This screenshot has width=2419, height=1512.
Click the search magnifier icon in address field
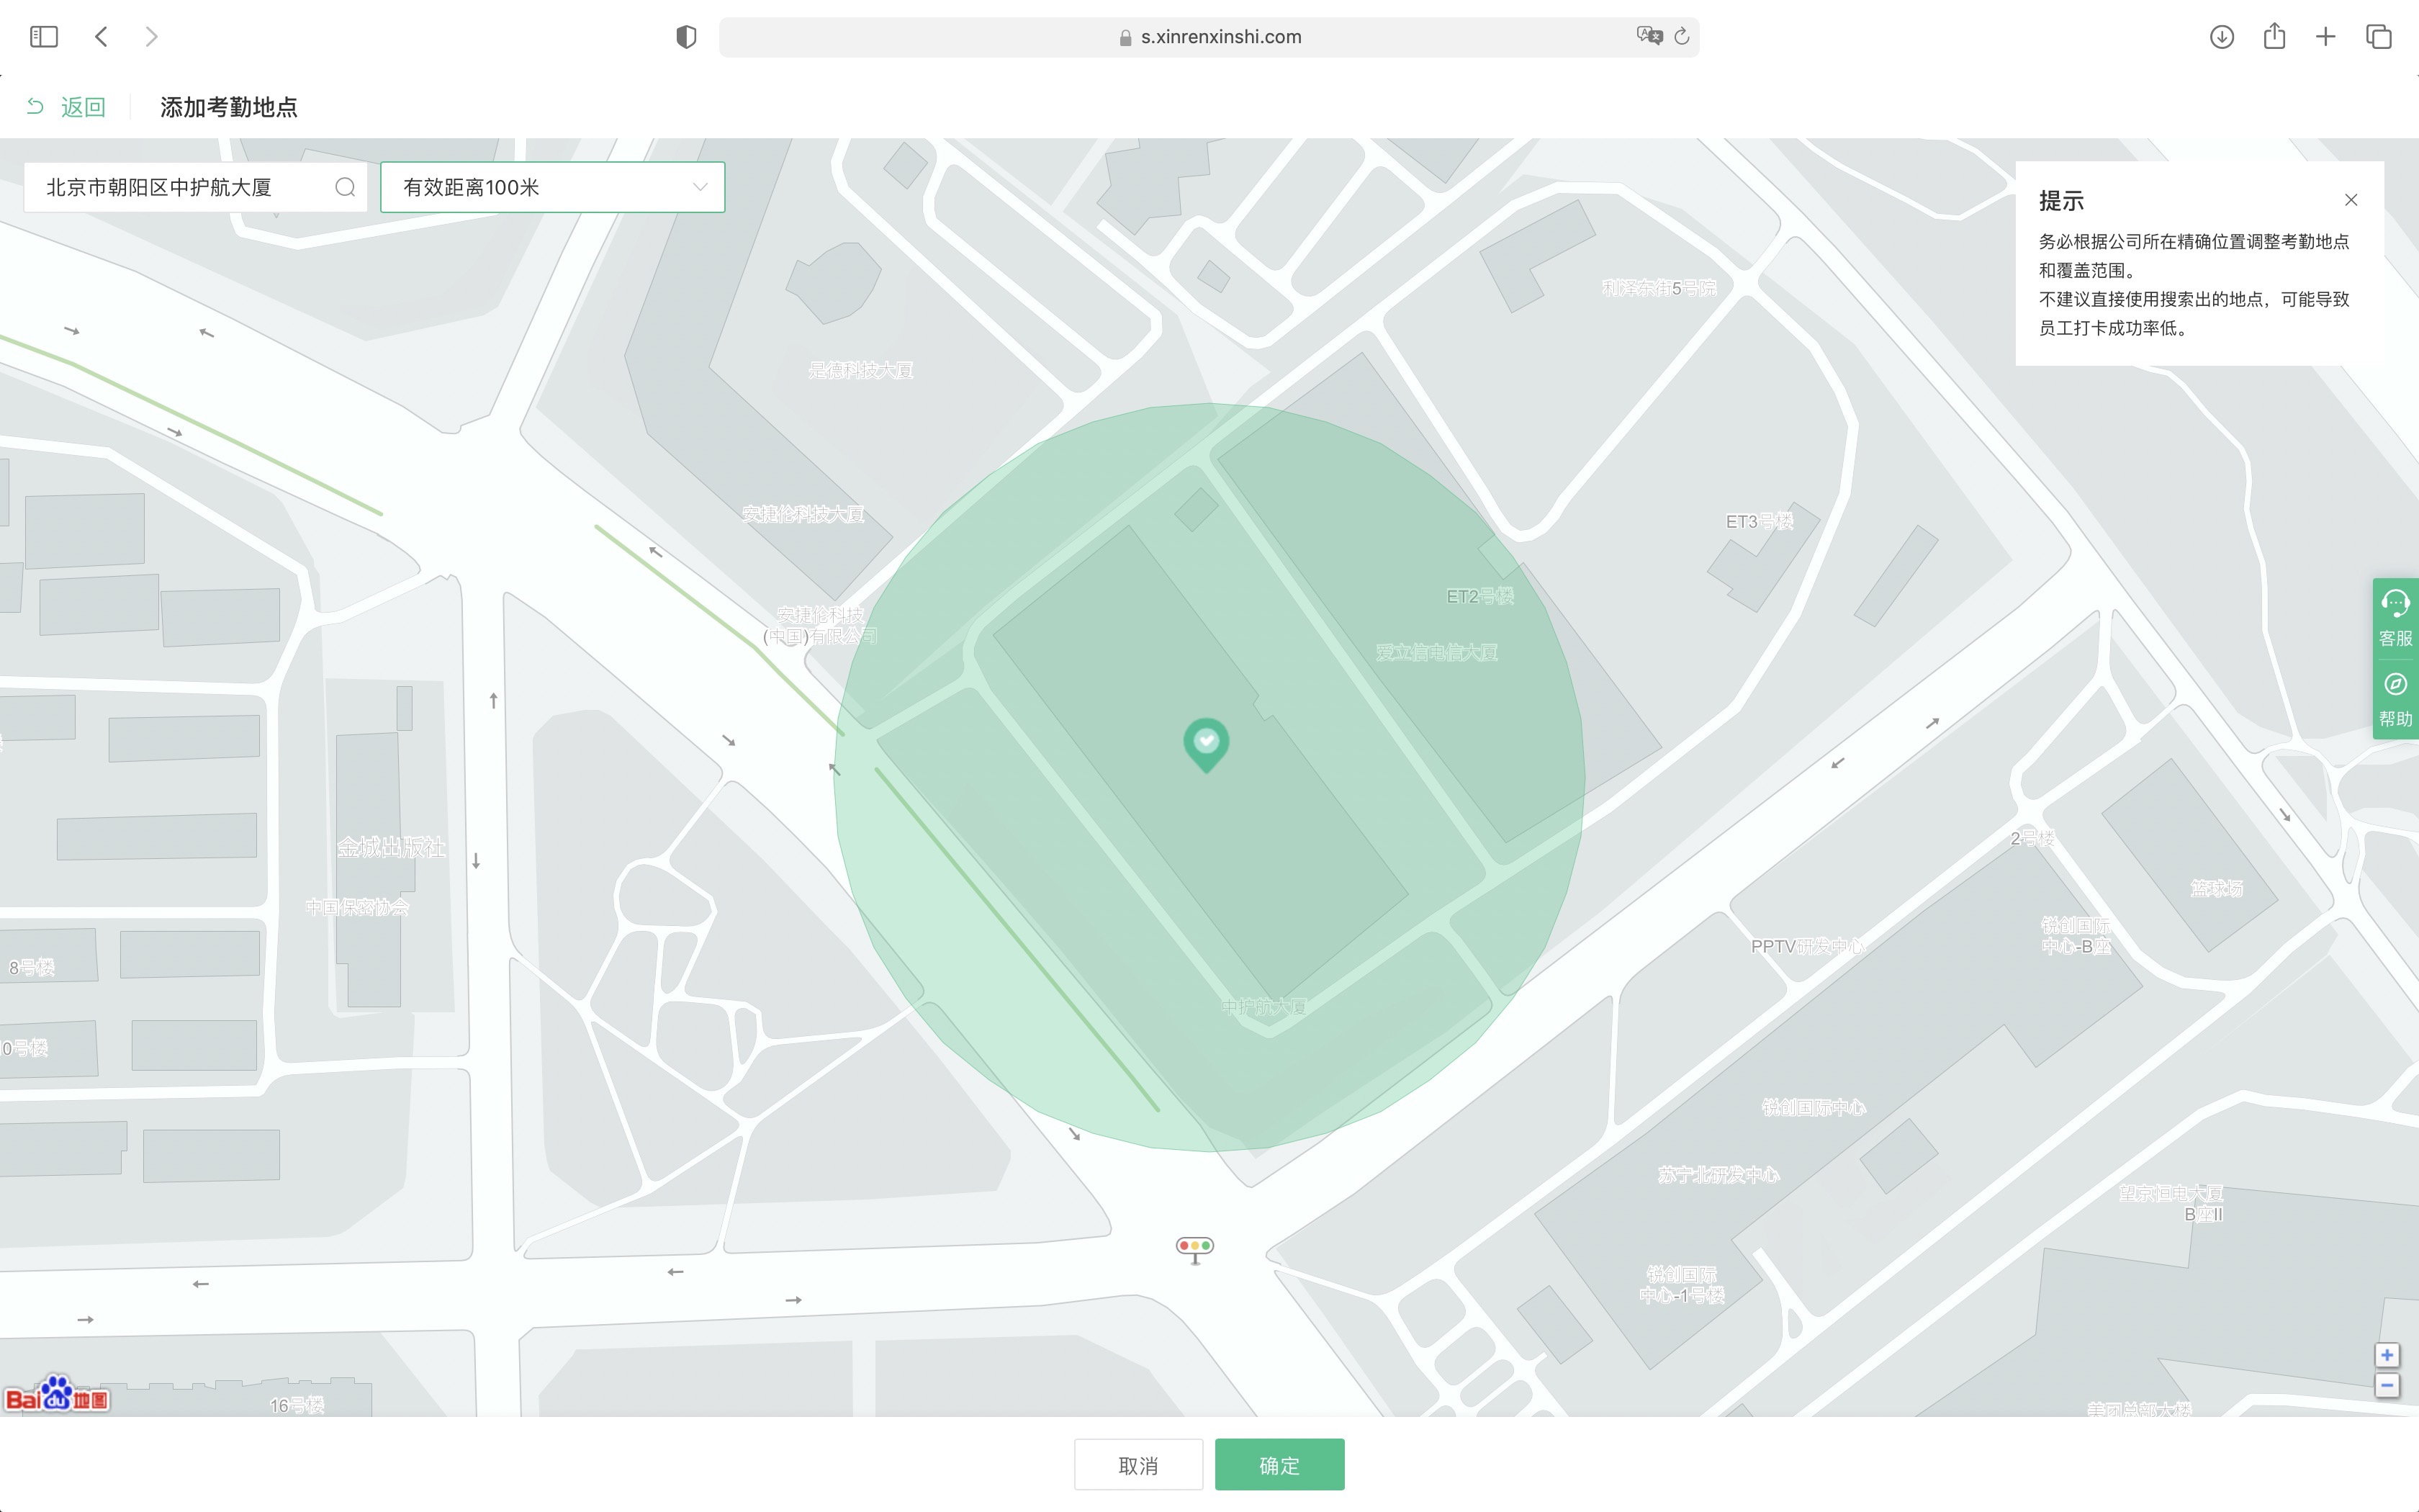[x=345, y=187]
